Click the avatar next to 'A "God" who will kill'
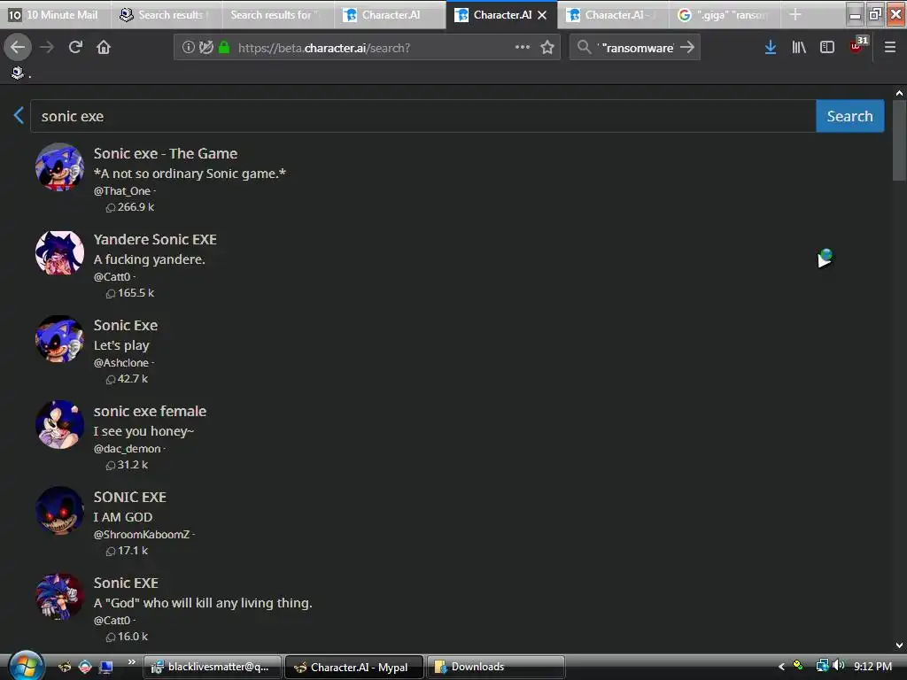 click(x=59, y=596)
